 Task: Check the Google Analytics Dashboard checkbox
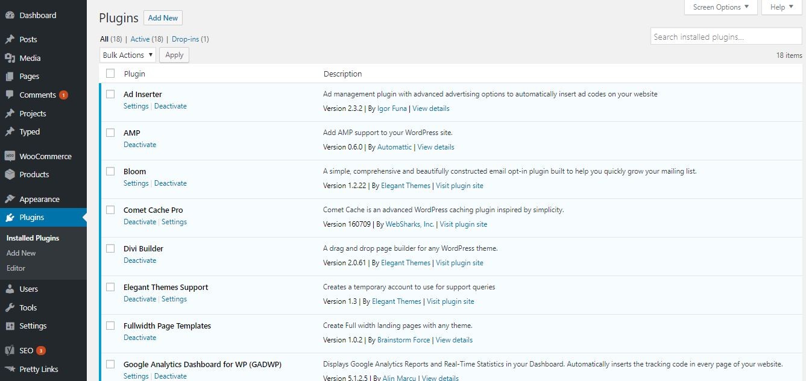tap(110, 364)
